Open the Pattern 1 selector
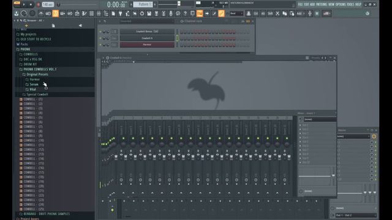392x220 pixels. tap(143, 4)
